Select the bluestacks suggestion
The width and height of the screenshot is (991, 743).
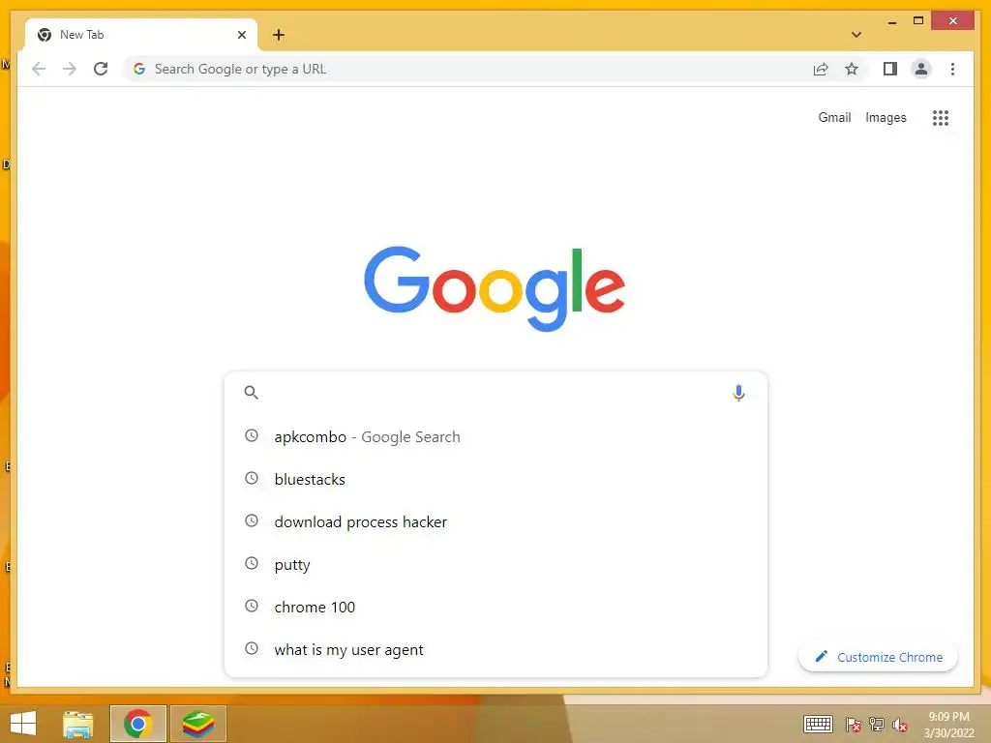pyautogui.click(x=495, y=479)
